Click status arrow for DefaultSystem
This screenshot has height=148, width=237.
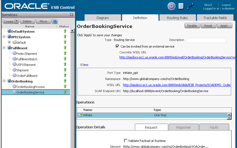click(65, 31)
